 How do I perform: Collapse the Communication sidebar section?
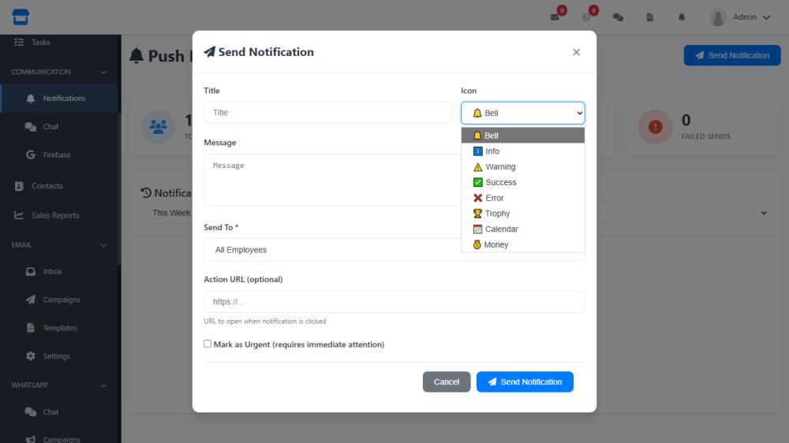point(103,72)
